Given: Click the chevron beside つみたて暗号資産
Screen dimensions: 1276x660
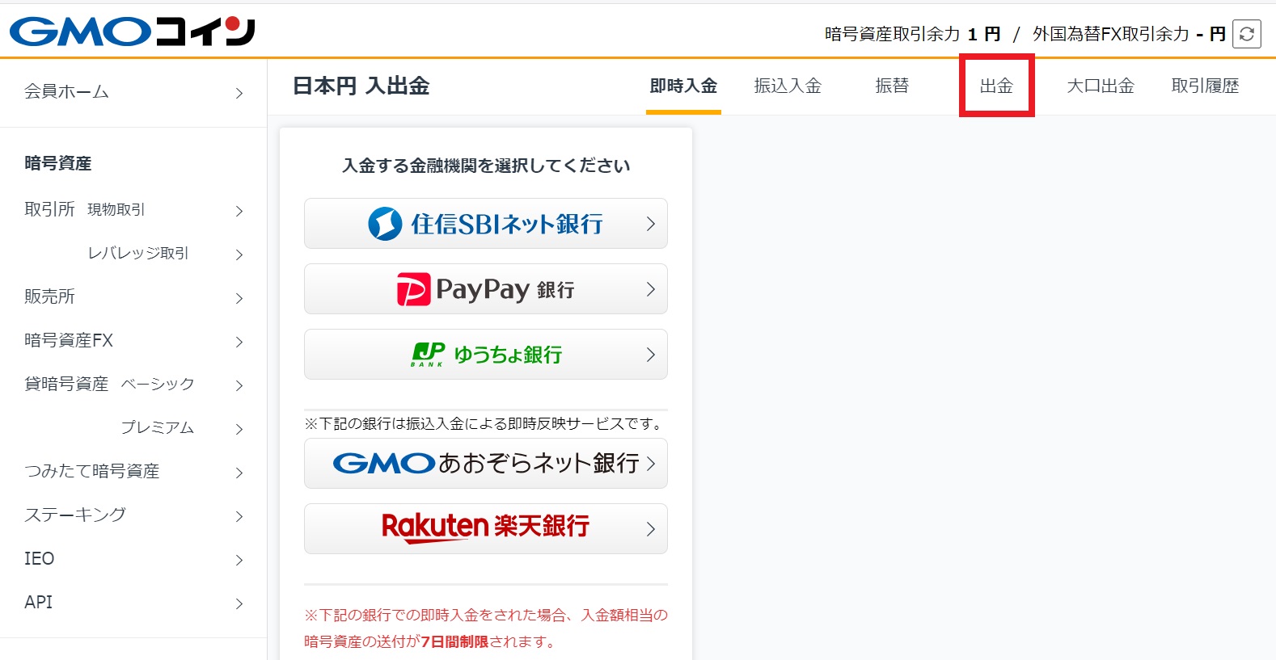Looking at the screenshot, I should pyautogui.click(x=239, y=473).
